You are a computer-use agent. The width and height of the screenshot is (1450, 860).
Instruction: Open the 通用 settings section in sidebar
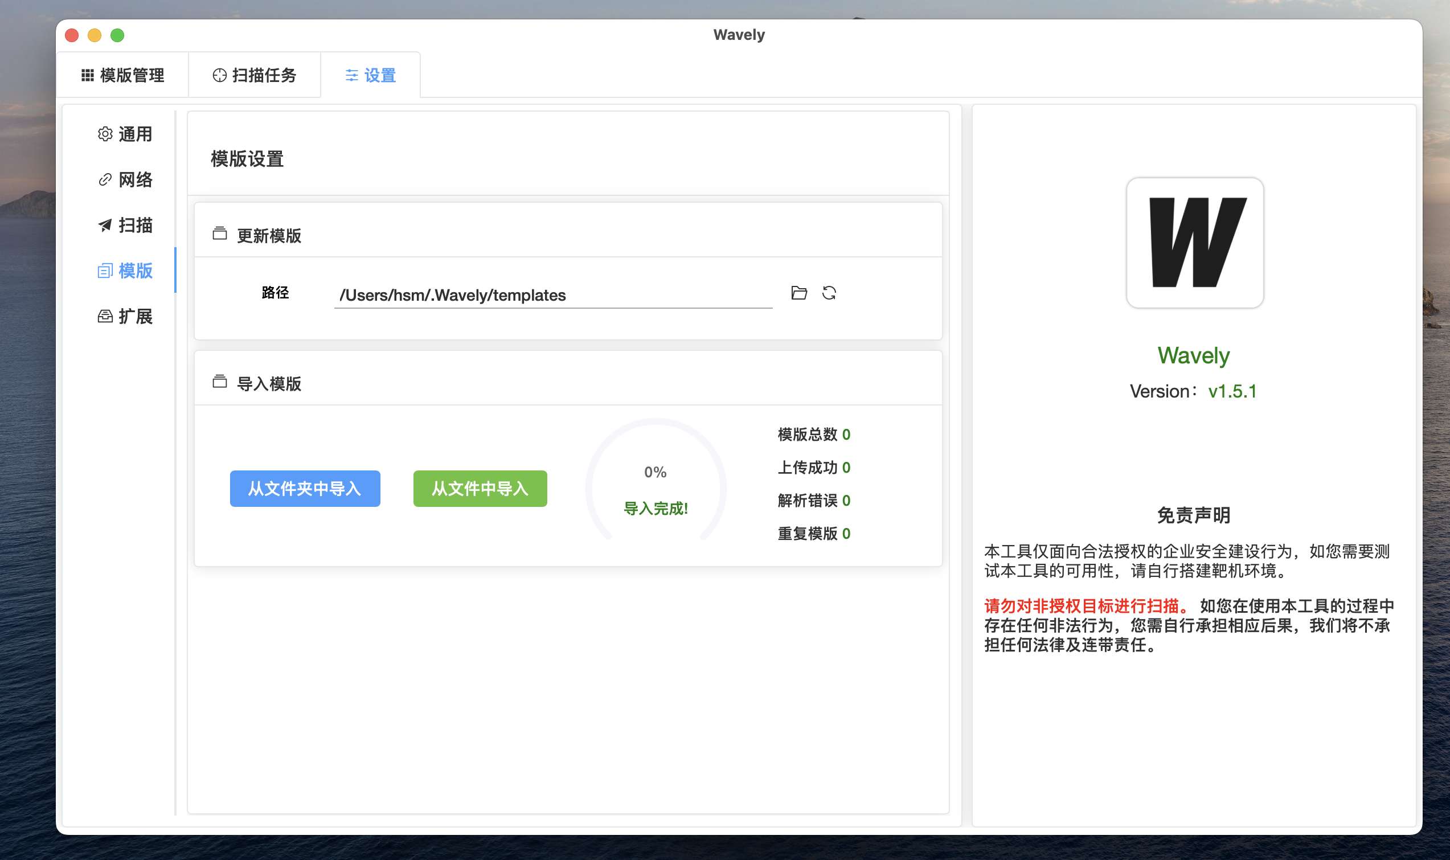point(125,134)
